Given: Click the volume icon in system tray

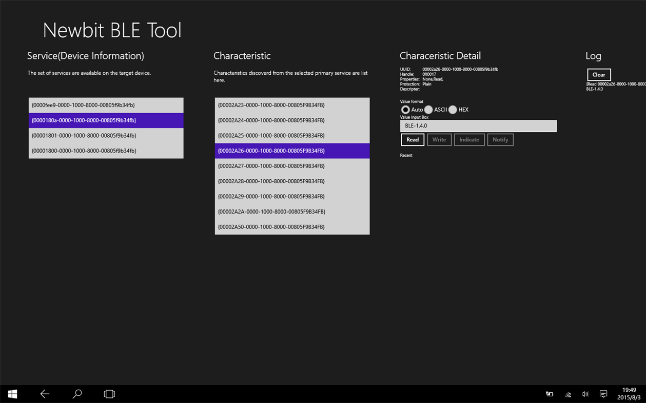Looking at the screenshot, I should 585,394.
